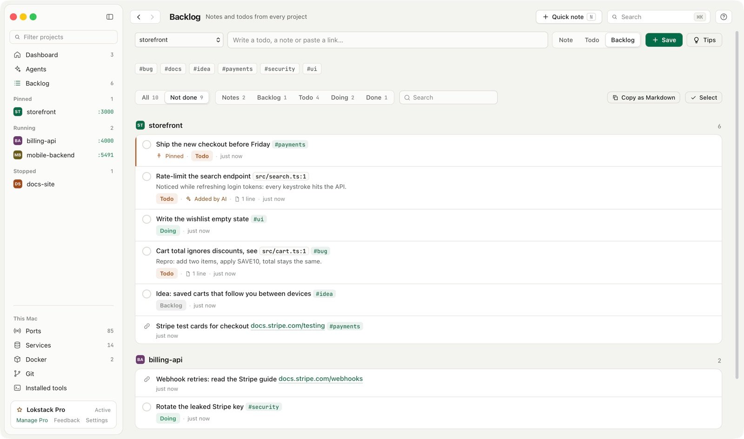Switch to the Not done filter tab

tap(186, 98)
